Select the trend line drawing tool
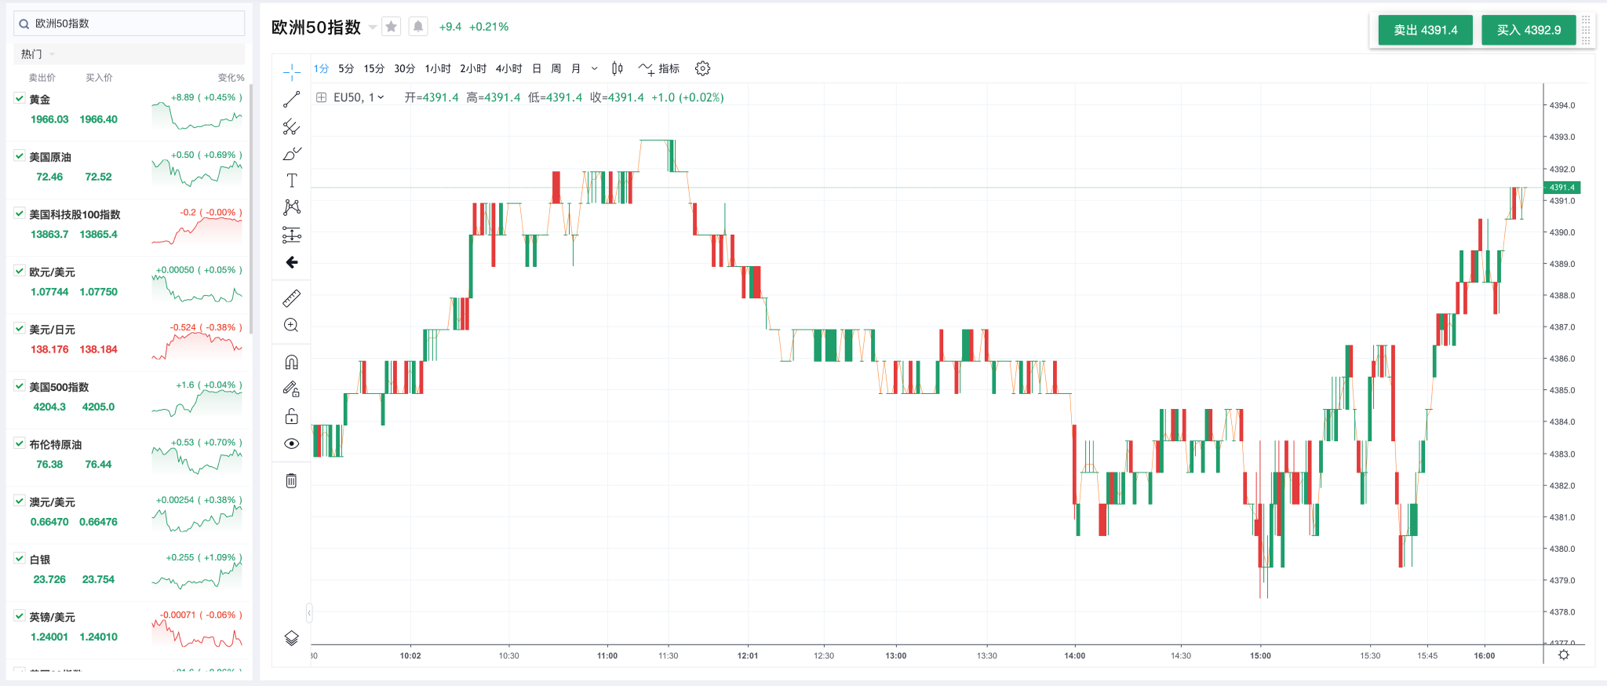Screen dimensions: 1607x686 [x=291, y=100]
